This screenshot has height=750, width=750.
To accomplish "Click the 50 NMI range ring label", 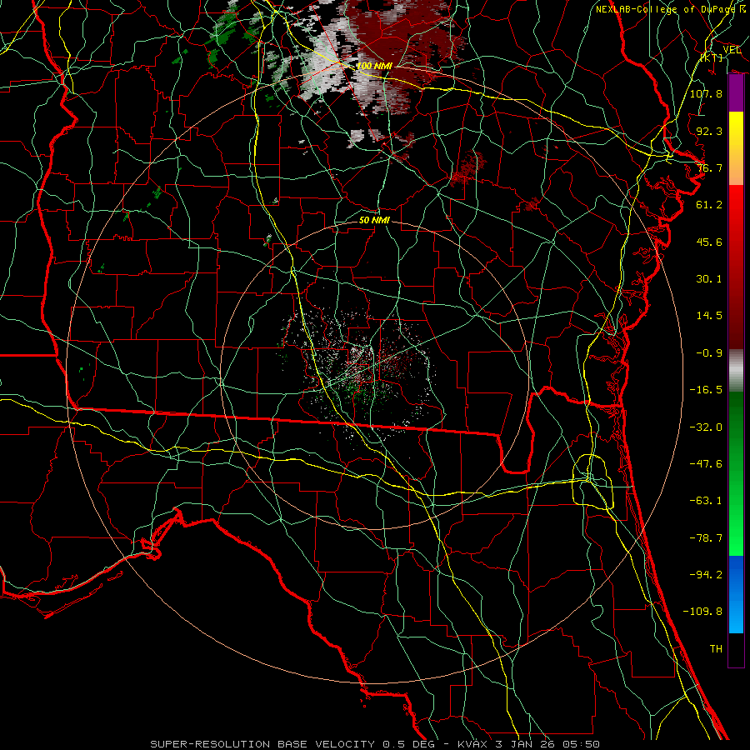I will point(374,220).
